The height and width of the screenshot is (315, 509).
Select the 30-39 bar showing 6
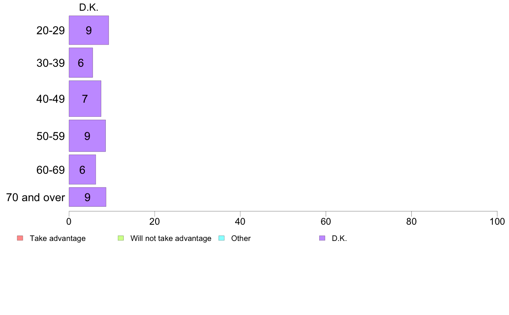pyautogui.click(x=81, y=62)
